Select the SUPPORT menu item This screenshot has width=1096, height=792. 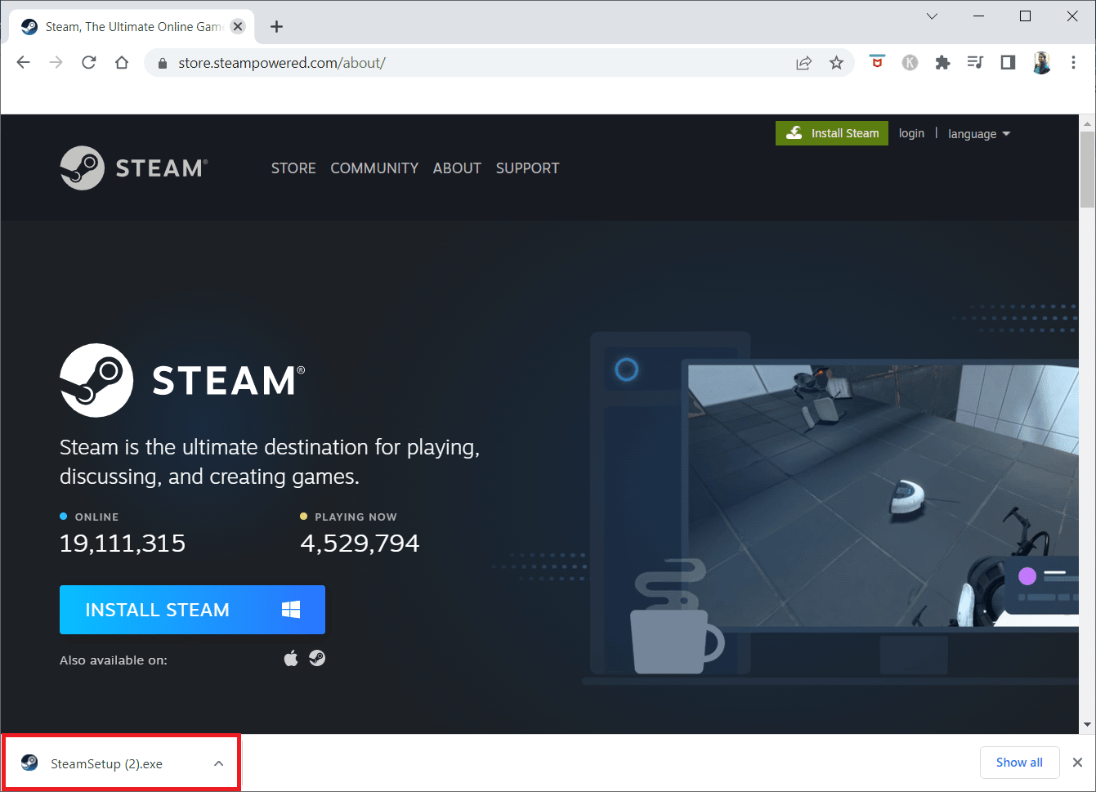coord(527,168)
